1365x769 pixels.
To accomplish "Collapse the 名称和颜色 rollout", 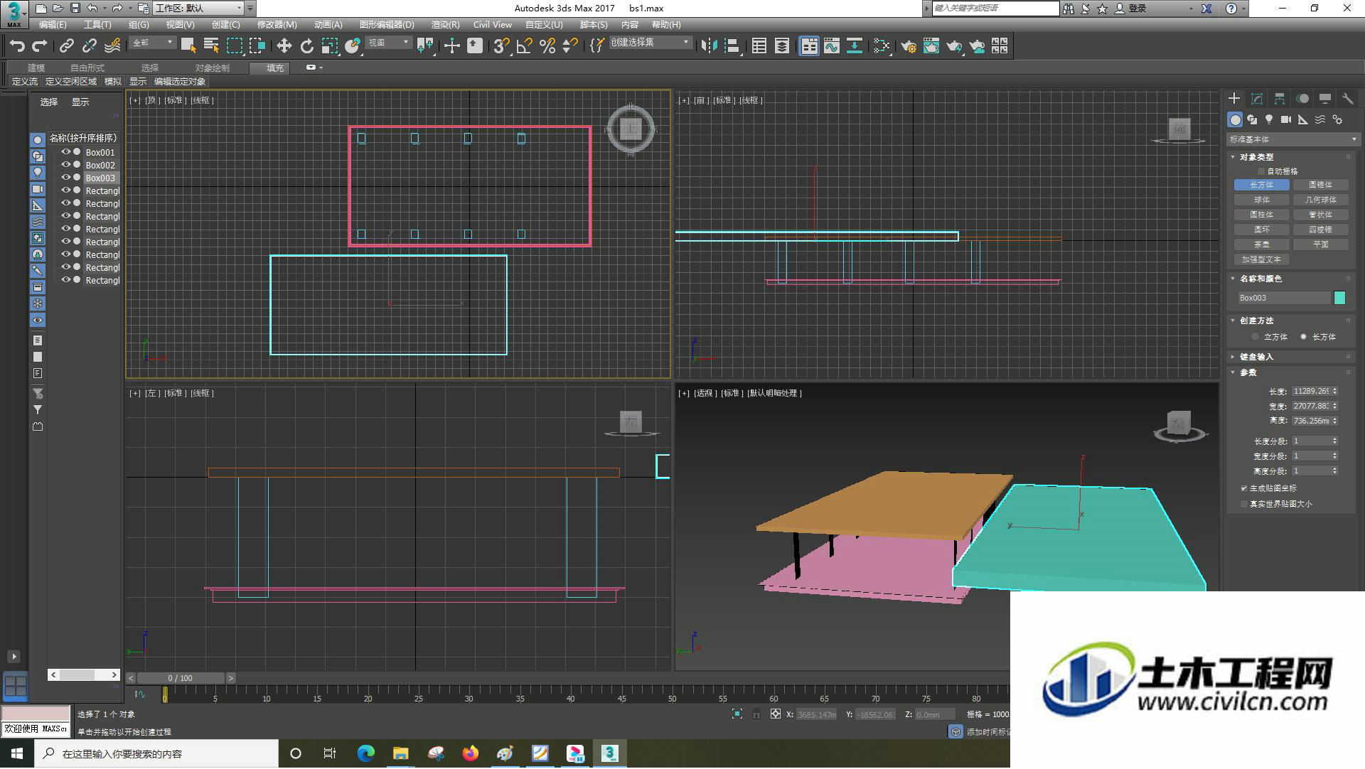I will (x=1260, y=279).
